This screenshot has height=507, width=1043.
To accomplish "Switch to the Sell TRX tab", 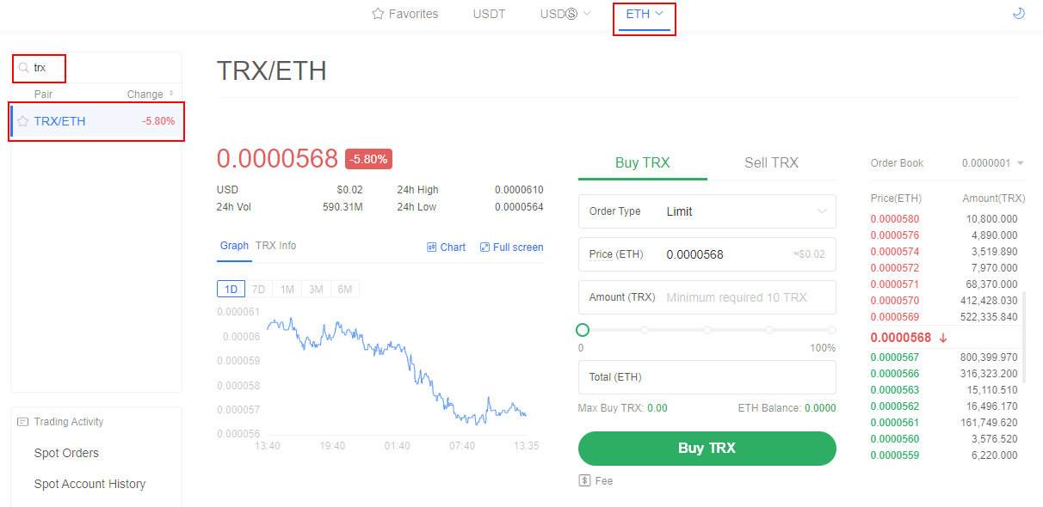I will pyautogui.click(x=771, y=162).
